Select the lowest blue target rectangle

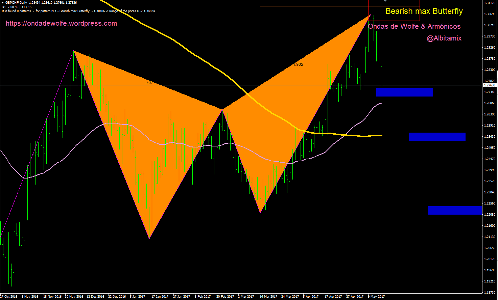click(454, 210)
